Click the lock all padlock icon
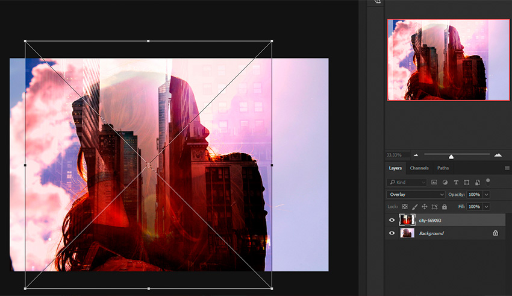Viewport: 512px width, 296px height. coord(445,207)
